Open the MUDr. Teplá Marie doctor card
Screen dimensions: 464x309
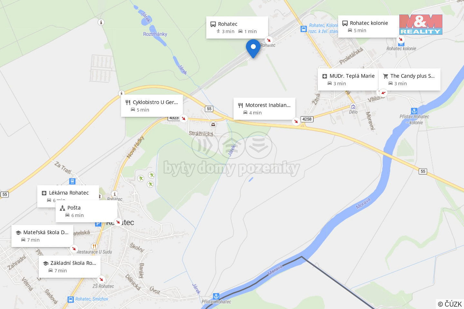point(348,79)
